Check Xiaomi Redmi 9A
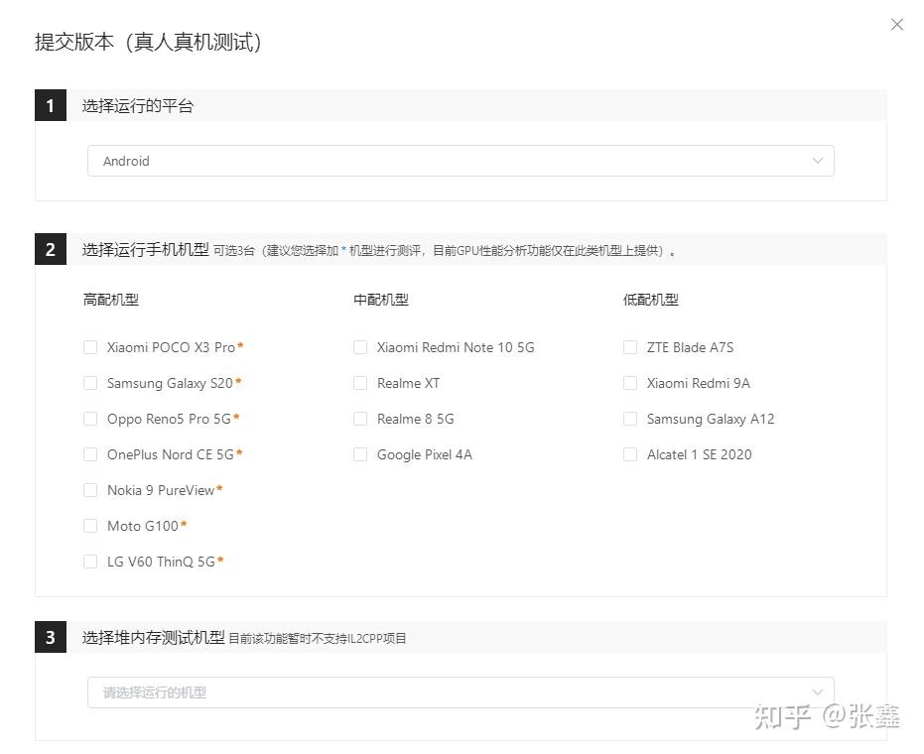The height and width of the screenshot is (754, 924). pyautogui.click(x=630, y=383)
